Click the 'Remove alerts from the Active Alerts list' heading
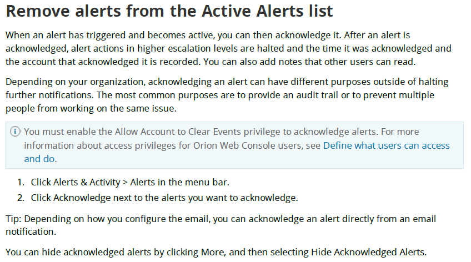471x262 pixels. click(x=169, y=11)
